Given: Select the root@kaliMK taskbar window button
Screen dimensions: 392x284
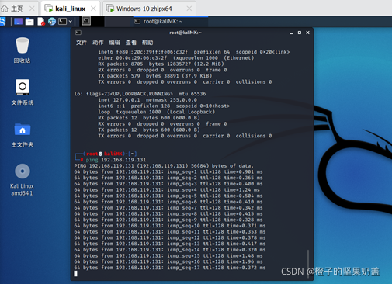Looking at the screenshot, I should (x=171, y=22).
